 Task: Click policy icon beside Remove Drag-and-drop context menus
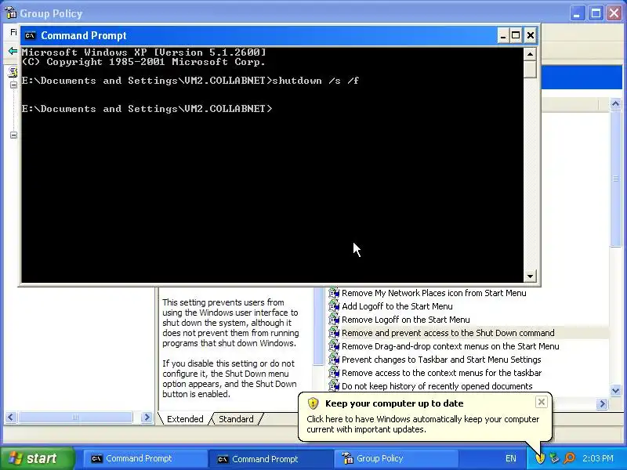click(334, 346)
